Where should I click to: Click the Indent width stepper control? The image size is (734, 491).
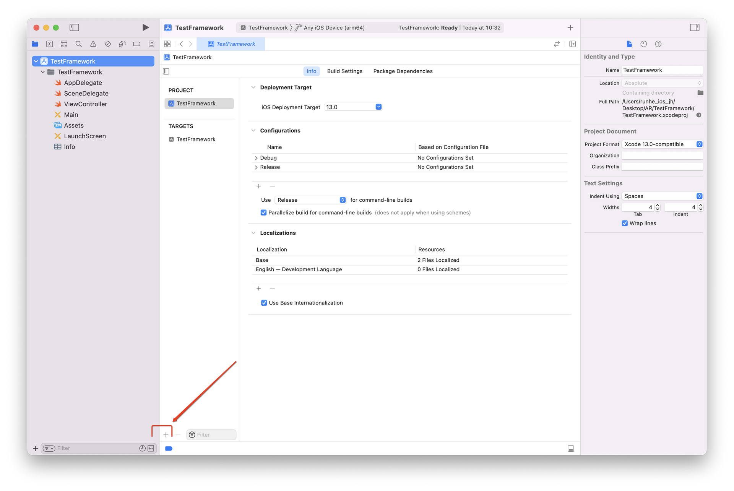click(x=701, y=207)
